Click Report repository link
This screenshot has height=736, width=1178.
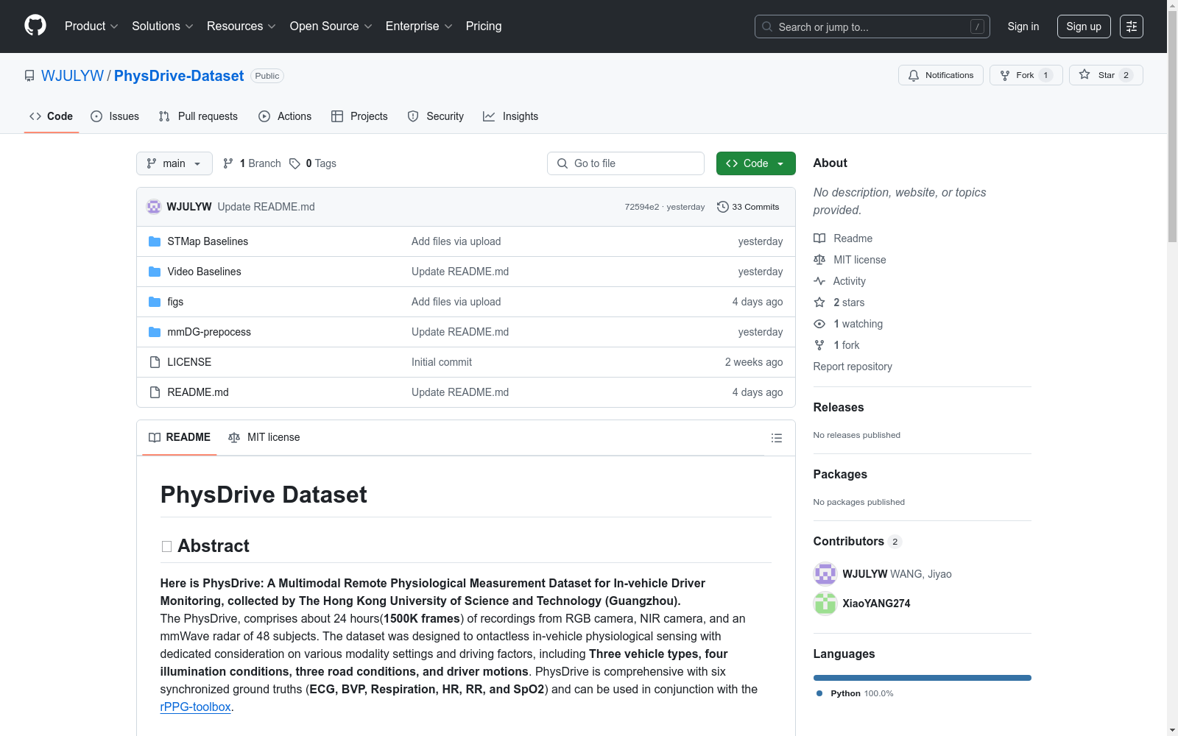[853, 367]
